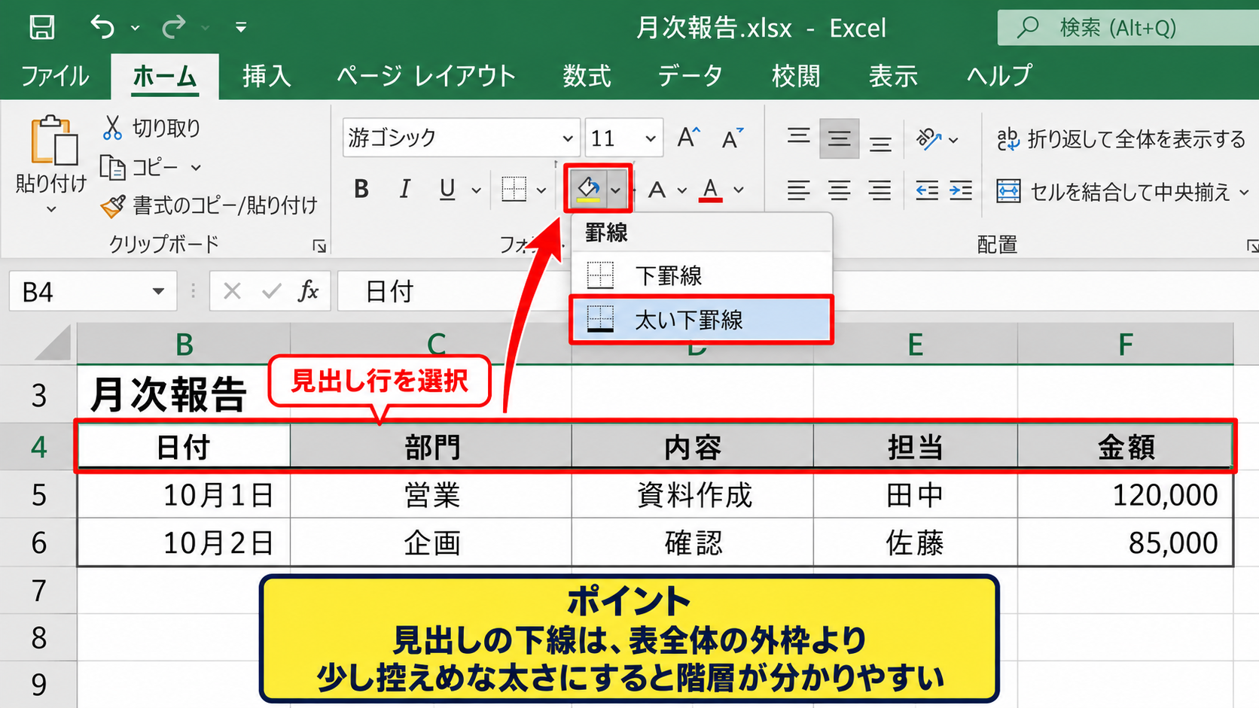Open the 游ゴシック font name dropdown
This screenshot has width=1259, height=708.
567,138
